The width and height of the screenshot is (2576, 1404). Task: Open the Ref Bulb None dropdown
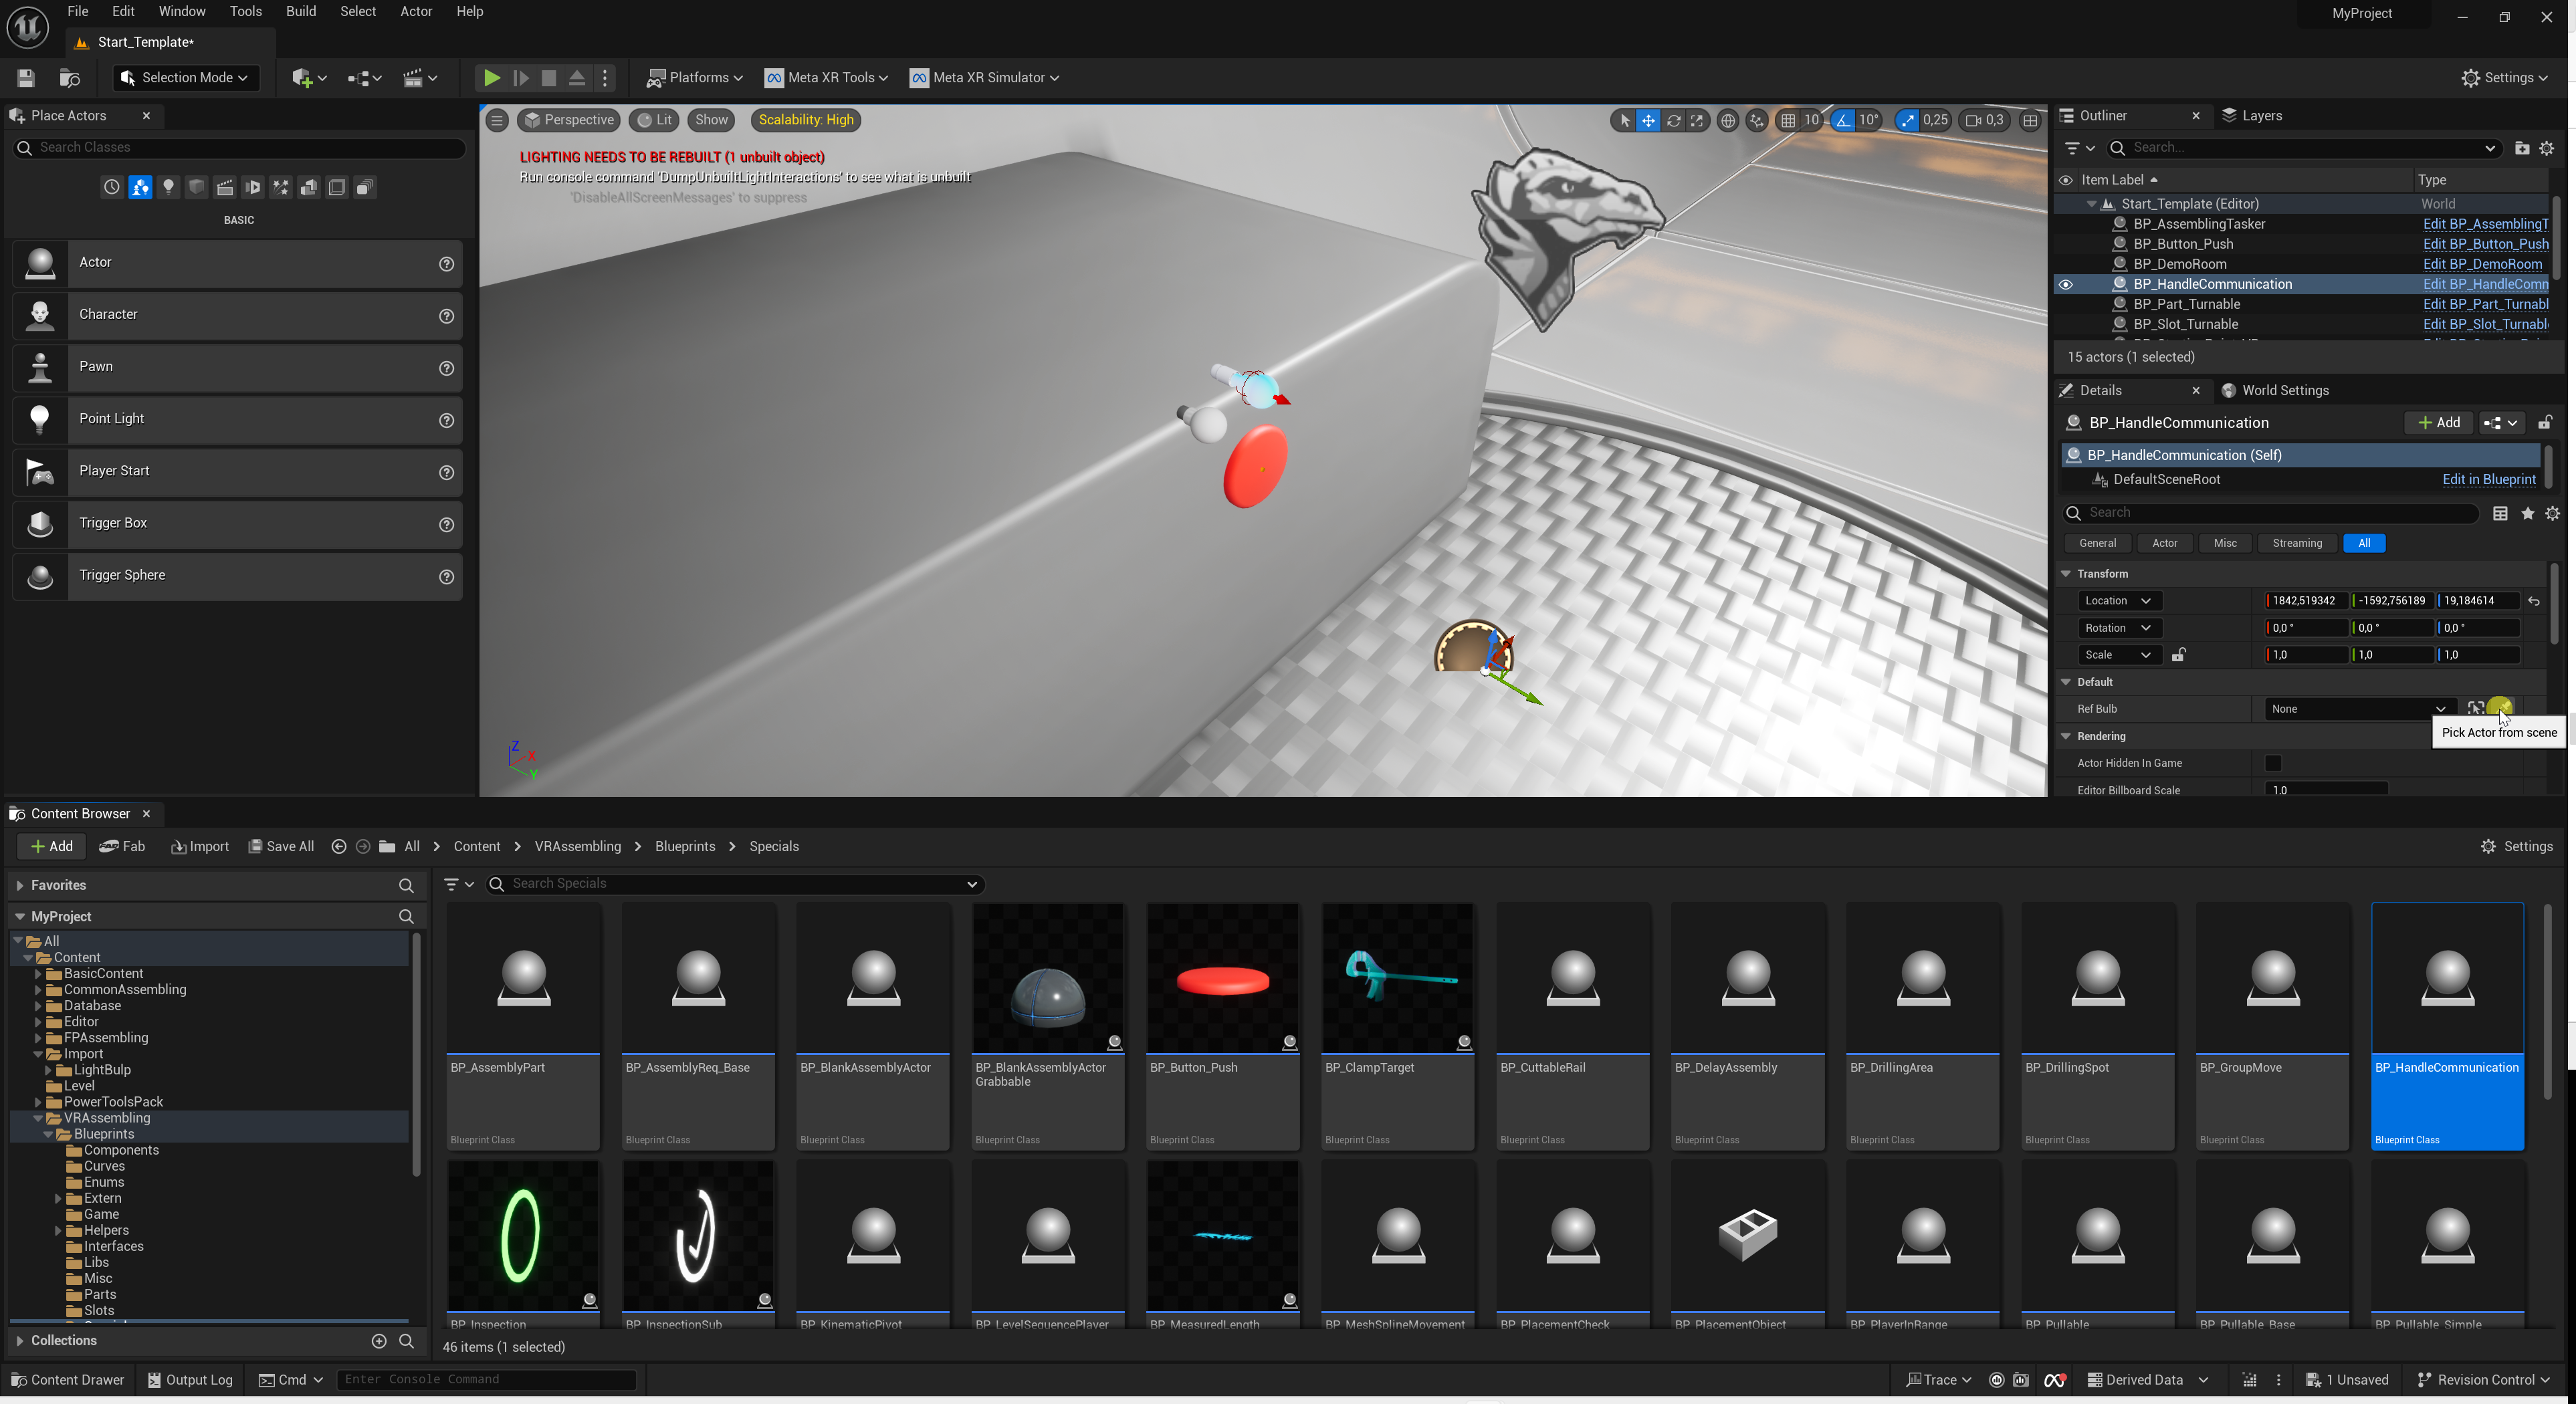pyautogui.click(x=2357, y=709)
